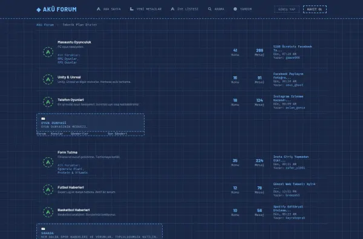Viewport: 363px width, 239px height.
Task: Open the Basketbol Haberleri forum
Action: [74, 210]
